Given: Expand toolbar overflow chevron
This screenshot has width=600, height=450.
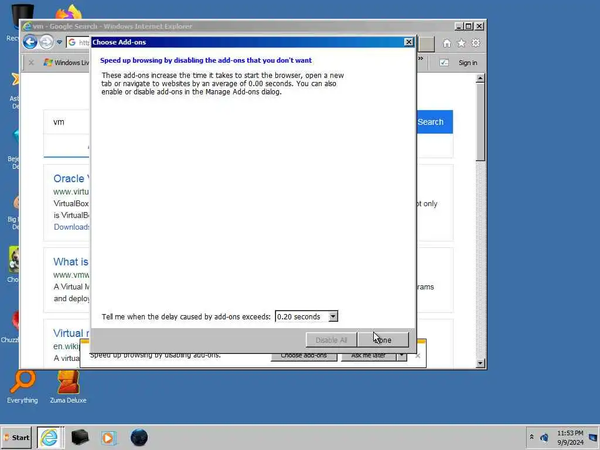Looking at the screenshot, I should (x=421, y=59).
